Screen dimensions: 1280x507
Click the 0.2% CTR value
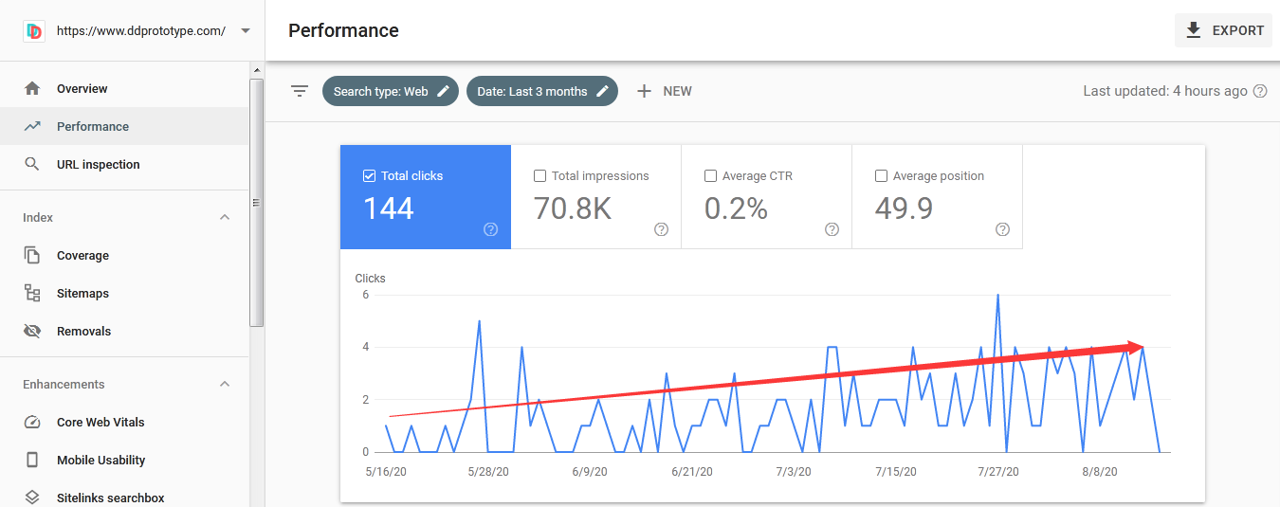click(x=736, y=208)
